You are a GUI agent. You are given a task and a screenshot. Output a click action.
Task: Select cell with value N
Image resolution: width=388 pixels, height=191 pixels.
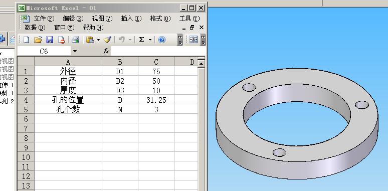click(120, 109)
